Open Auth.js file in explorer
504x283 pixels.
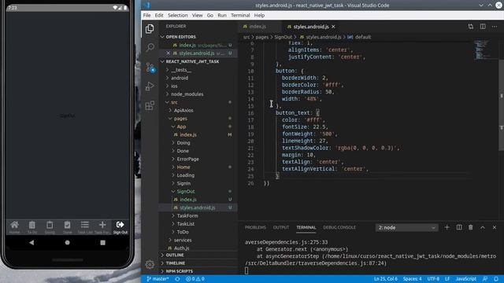tap(181, 248)
